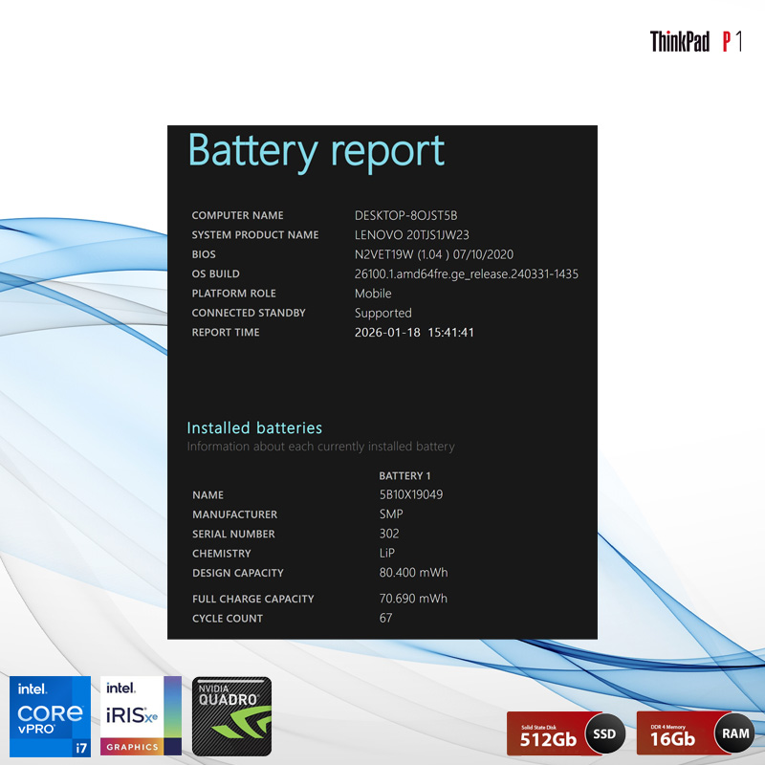Click the NVIDIA Quadro logo badge
Screen dimensions: 765x765
[x=231, y=716]
